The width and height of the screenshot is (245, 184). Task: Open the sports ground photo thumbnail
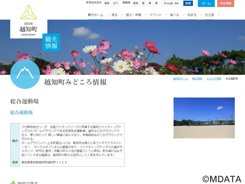coord(204,118)
